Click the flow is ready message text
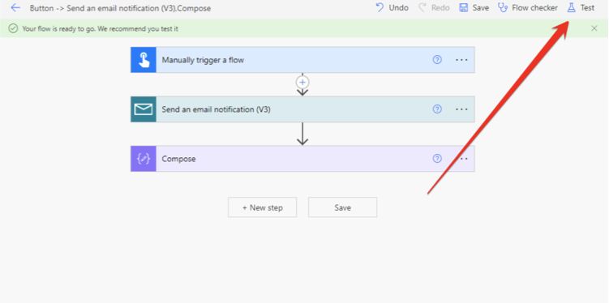This screenshot has width=609, height=303. 101,28
